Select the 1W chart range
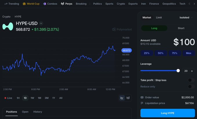Screen dimensions: 197x119 point(32,98)
